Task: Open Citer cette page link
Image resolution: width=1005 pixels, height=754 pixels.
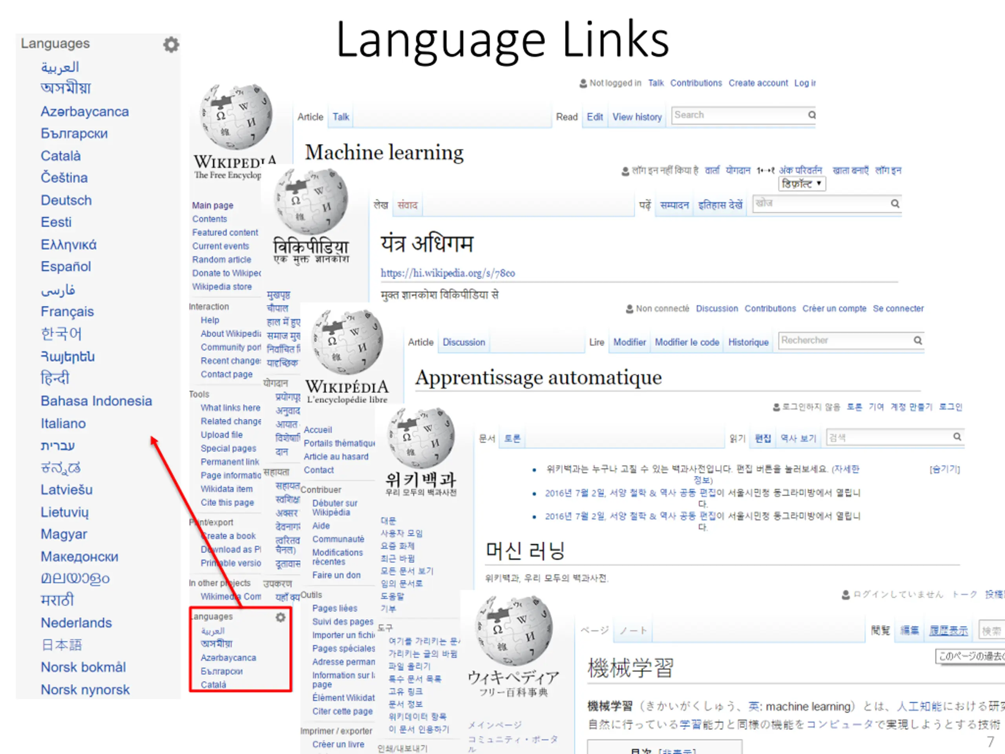Action: coord(343,711)
